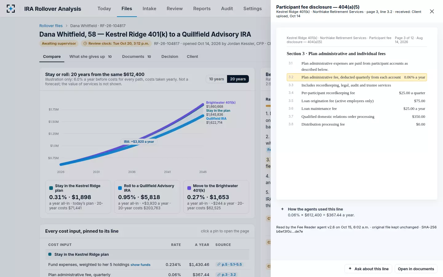Select highlighted line 3.2 Plan administrative fee
443x277 pixels.
tap(357, 77)
